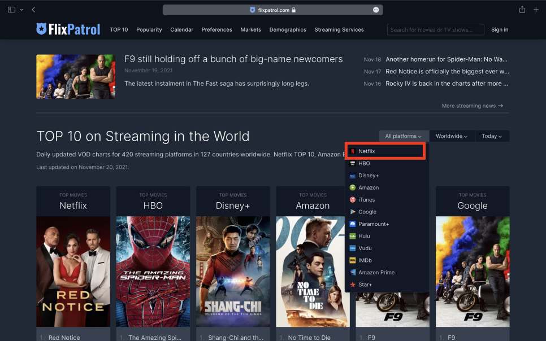This screenshot has height=341, width=546.
Task: Click the search movies or TV shows field
Action: coord(435,29)
